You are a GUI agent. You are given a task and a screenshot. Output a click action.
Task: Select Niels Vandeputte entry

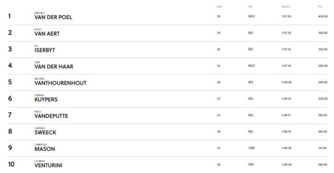coord(51,116)
